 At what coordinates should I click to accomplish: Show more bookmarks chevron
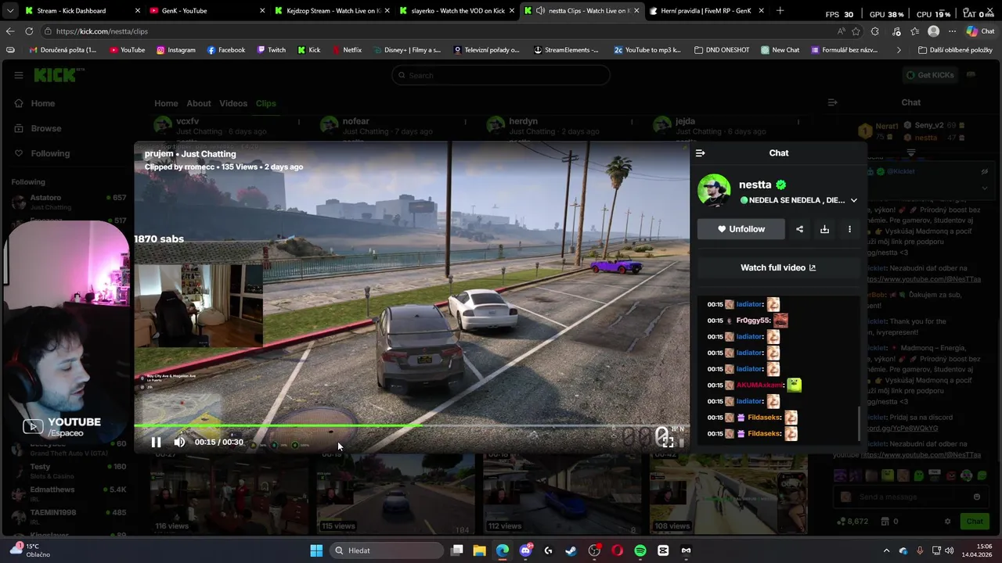pyautogui.click(x=899, y=50)
